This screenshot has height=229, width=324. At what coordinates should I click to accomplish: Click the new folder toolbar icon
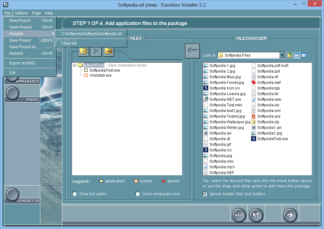coord(84,51)
